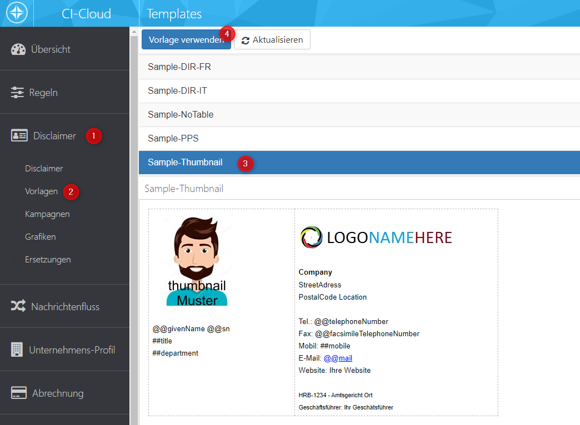Go to the Kampagnen submenu entry
This screenshot has height=425, width=580.
click(47, 214)
